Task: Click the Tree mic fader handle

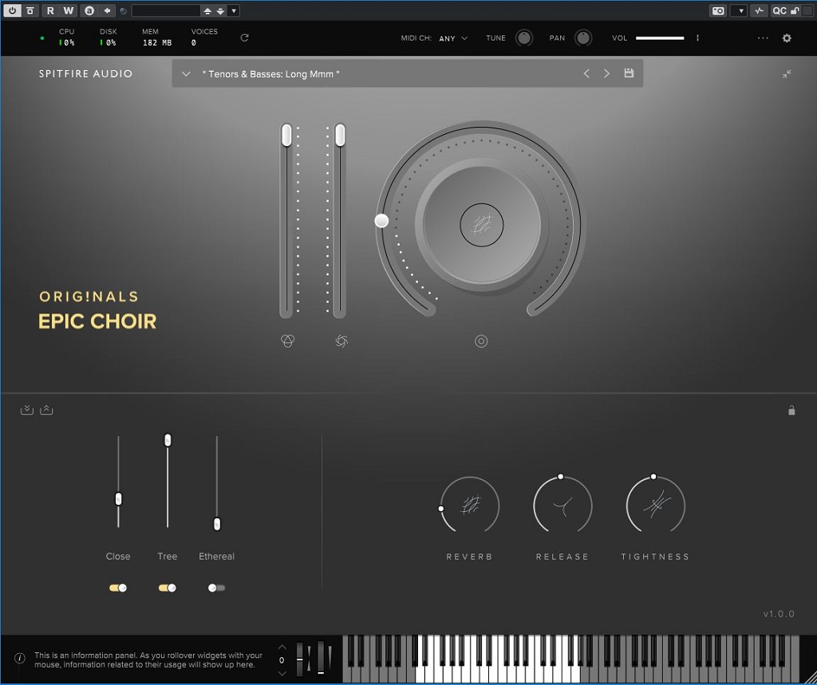Action: coord(168,440)
